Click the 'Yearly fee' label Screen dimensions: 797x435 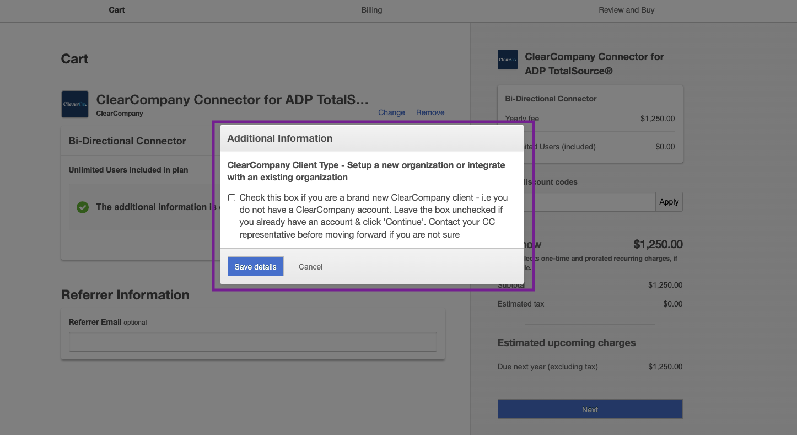(523, 119)
